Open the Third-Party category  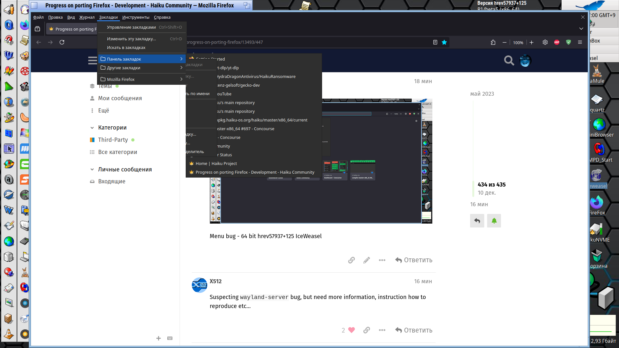(x=113, y=140)
